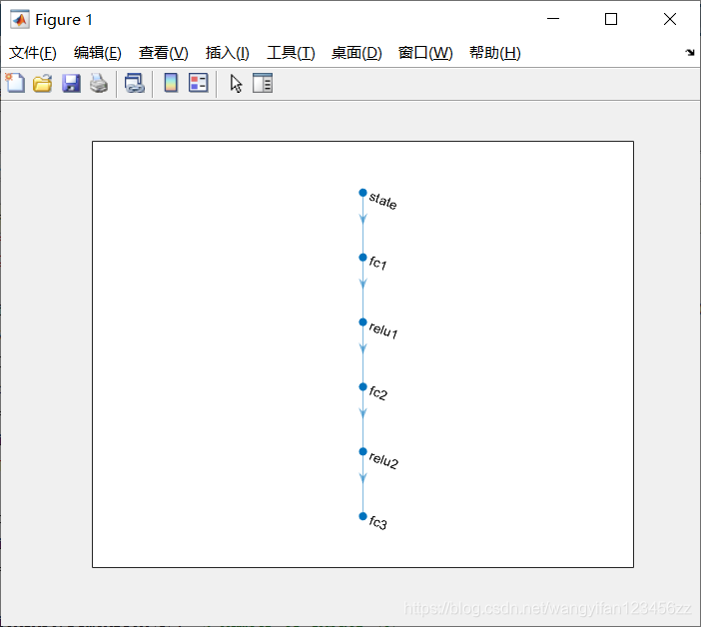Open the 帮助(H) menu
701x627 pixels.
495,53
